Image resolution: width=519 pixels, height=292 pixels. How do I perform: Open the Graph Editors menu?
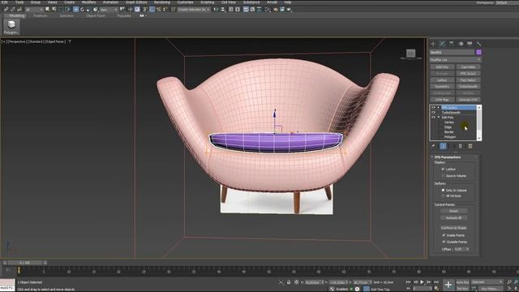[136, 2]
